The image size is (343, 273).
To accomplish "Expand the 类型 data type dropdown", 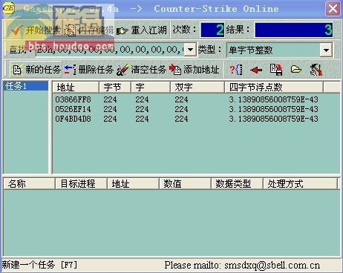I will 326,50.
